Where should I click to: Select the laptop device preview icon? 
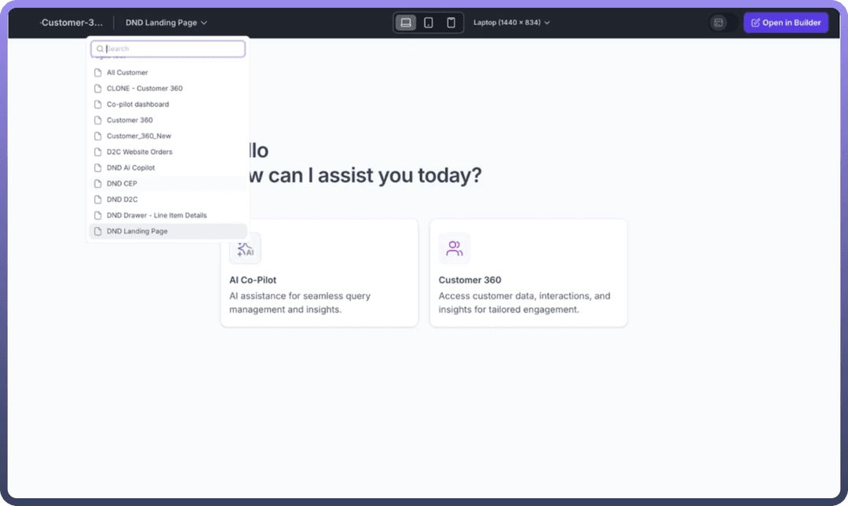[406, 23]
